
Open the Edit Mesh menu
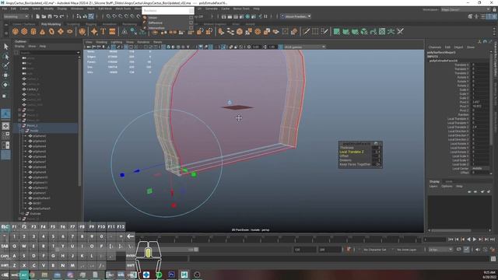pos(105,9)
